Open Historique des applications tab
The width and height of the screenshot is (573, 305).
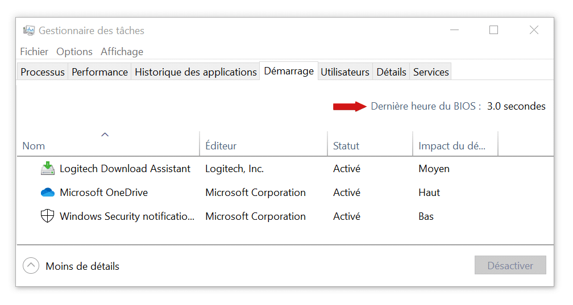point(196,72)
